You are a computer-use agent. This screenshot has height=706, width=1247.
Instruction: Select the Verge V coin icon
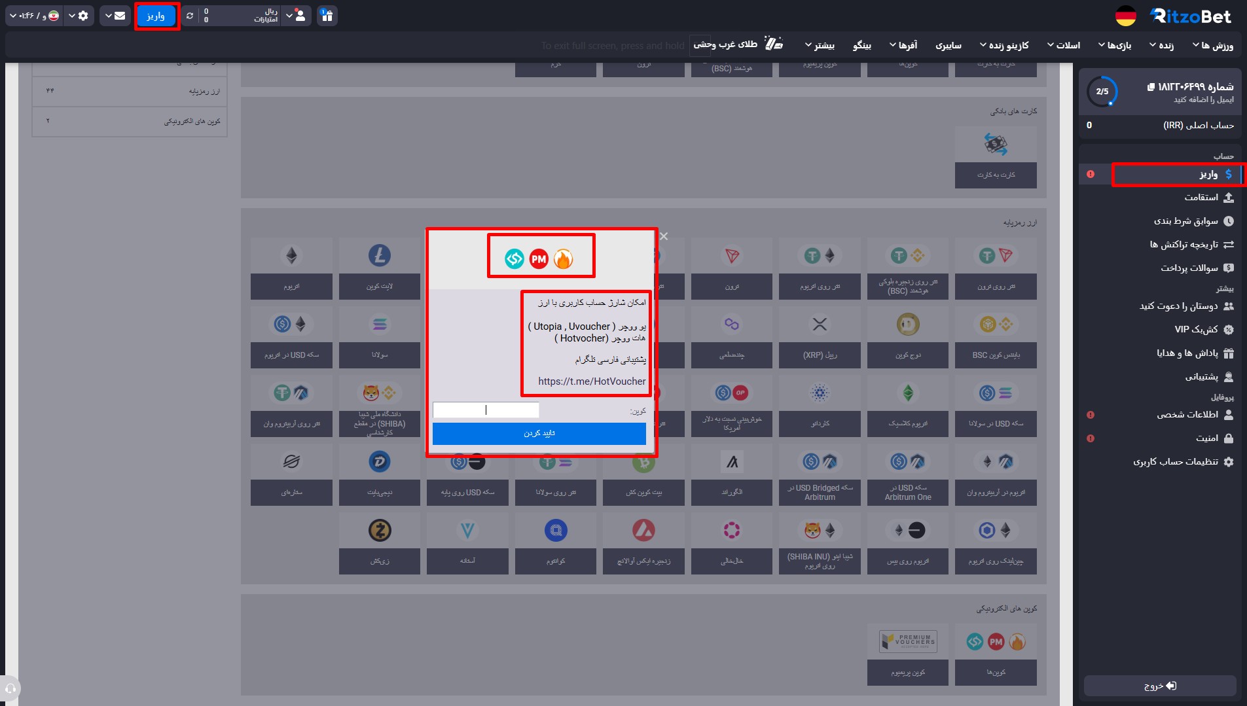pyautogui.click(x=467, y=530)
